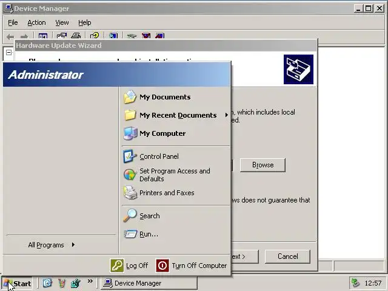Click the Control Panel icon

(130, 156)
